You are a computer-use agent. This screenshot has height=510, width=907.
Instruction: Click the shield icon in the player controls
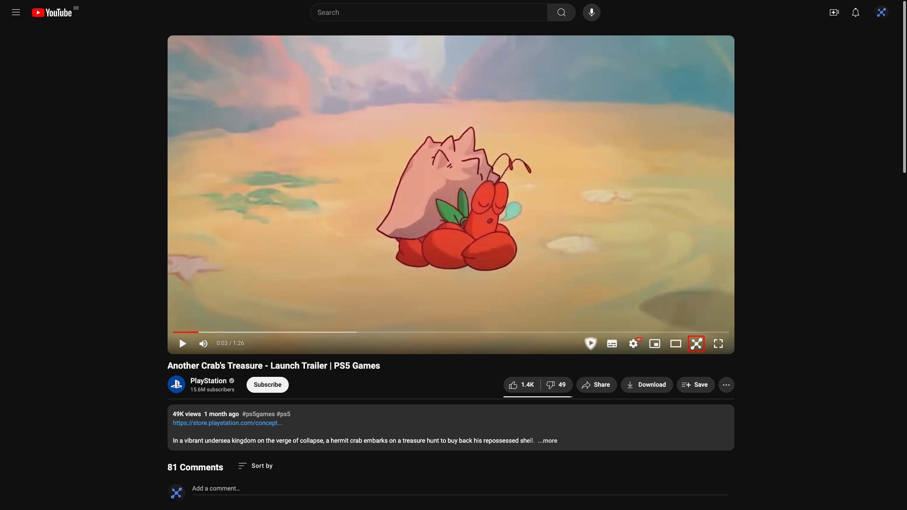590,343
